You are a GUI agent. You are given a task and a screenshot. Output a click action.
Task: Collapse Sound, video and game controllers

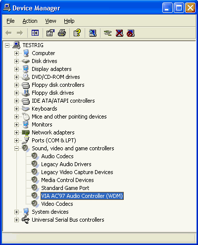[16, 148]
